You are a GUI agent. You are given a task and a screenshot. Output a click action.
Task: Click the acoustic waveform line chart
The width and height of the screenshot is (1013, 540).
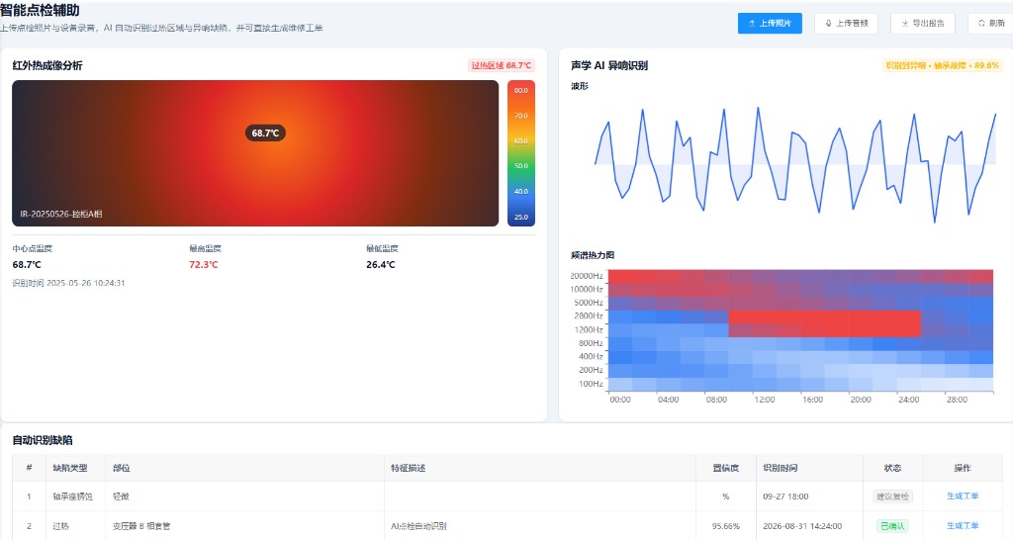click(794, 165)
